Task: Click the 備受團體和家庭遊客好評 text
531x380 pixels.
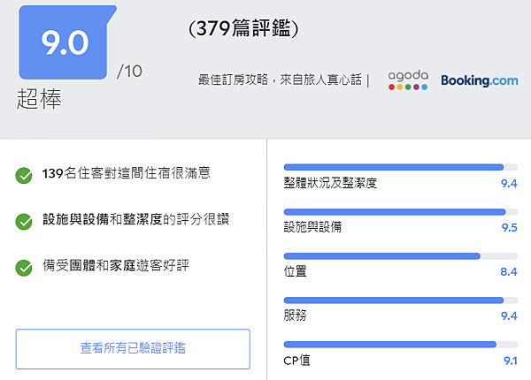Action: (119, 264)
